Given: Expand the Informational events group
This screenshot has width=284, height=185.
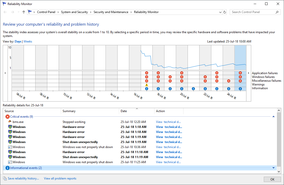Looking at the screenshot, I should [273, 168].
